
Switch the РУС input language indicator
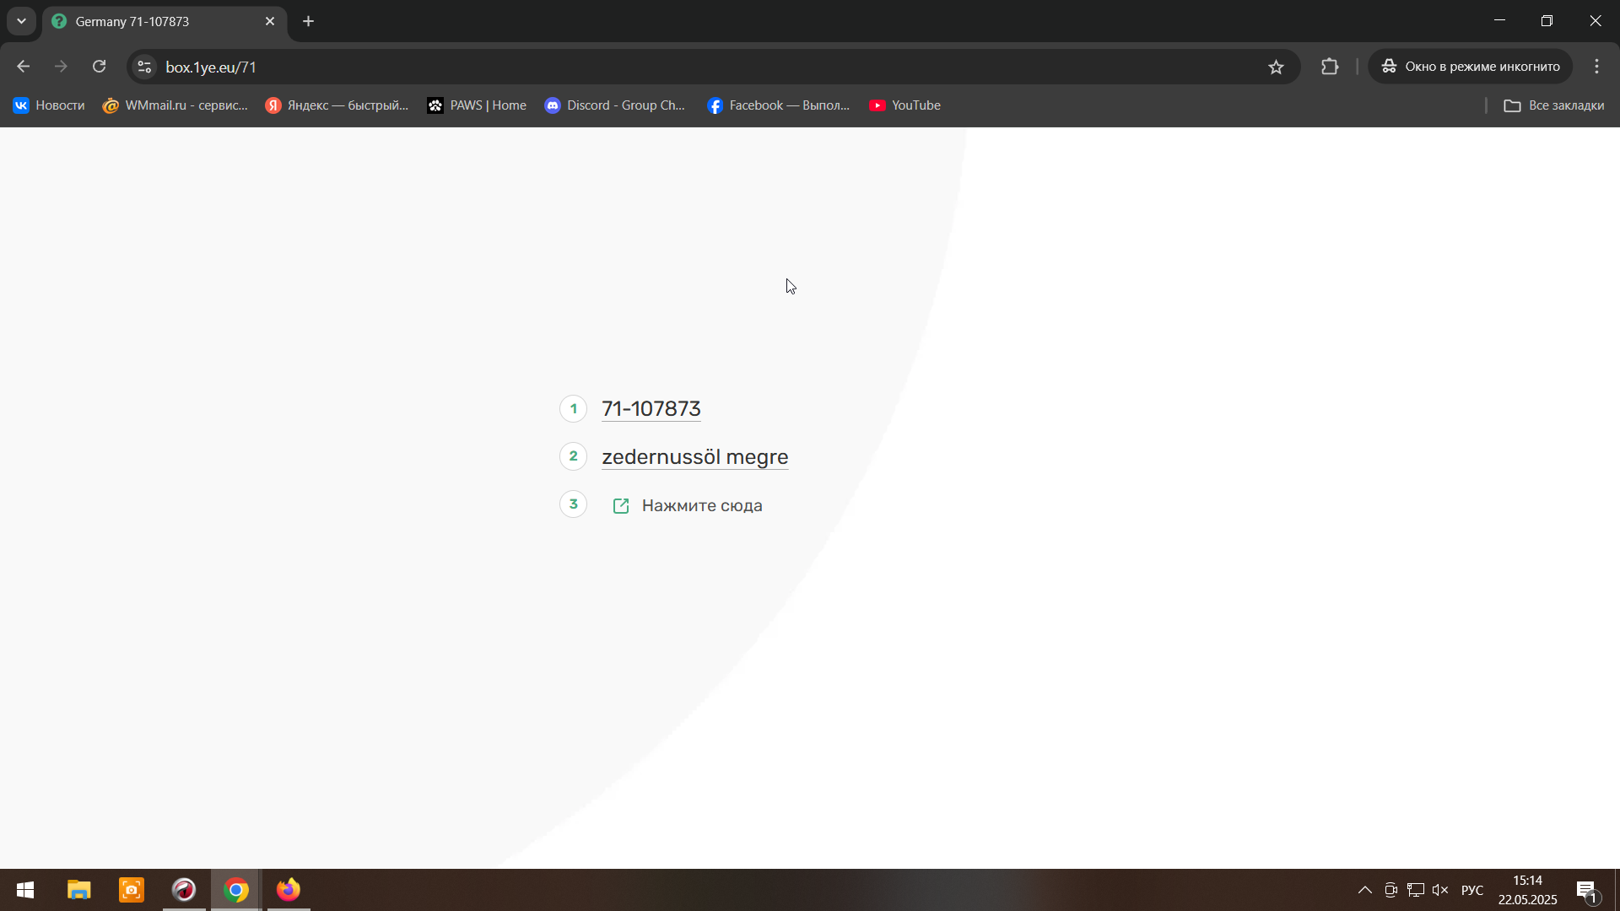coord(1472,890)
